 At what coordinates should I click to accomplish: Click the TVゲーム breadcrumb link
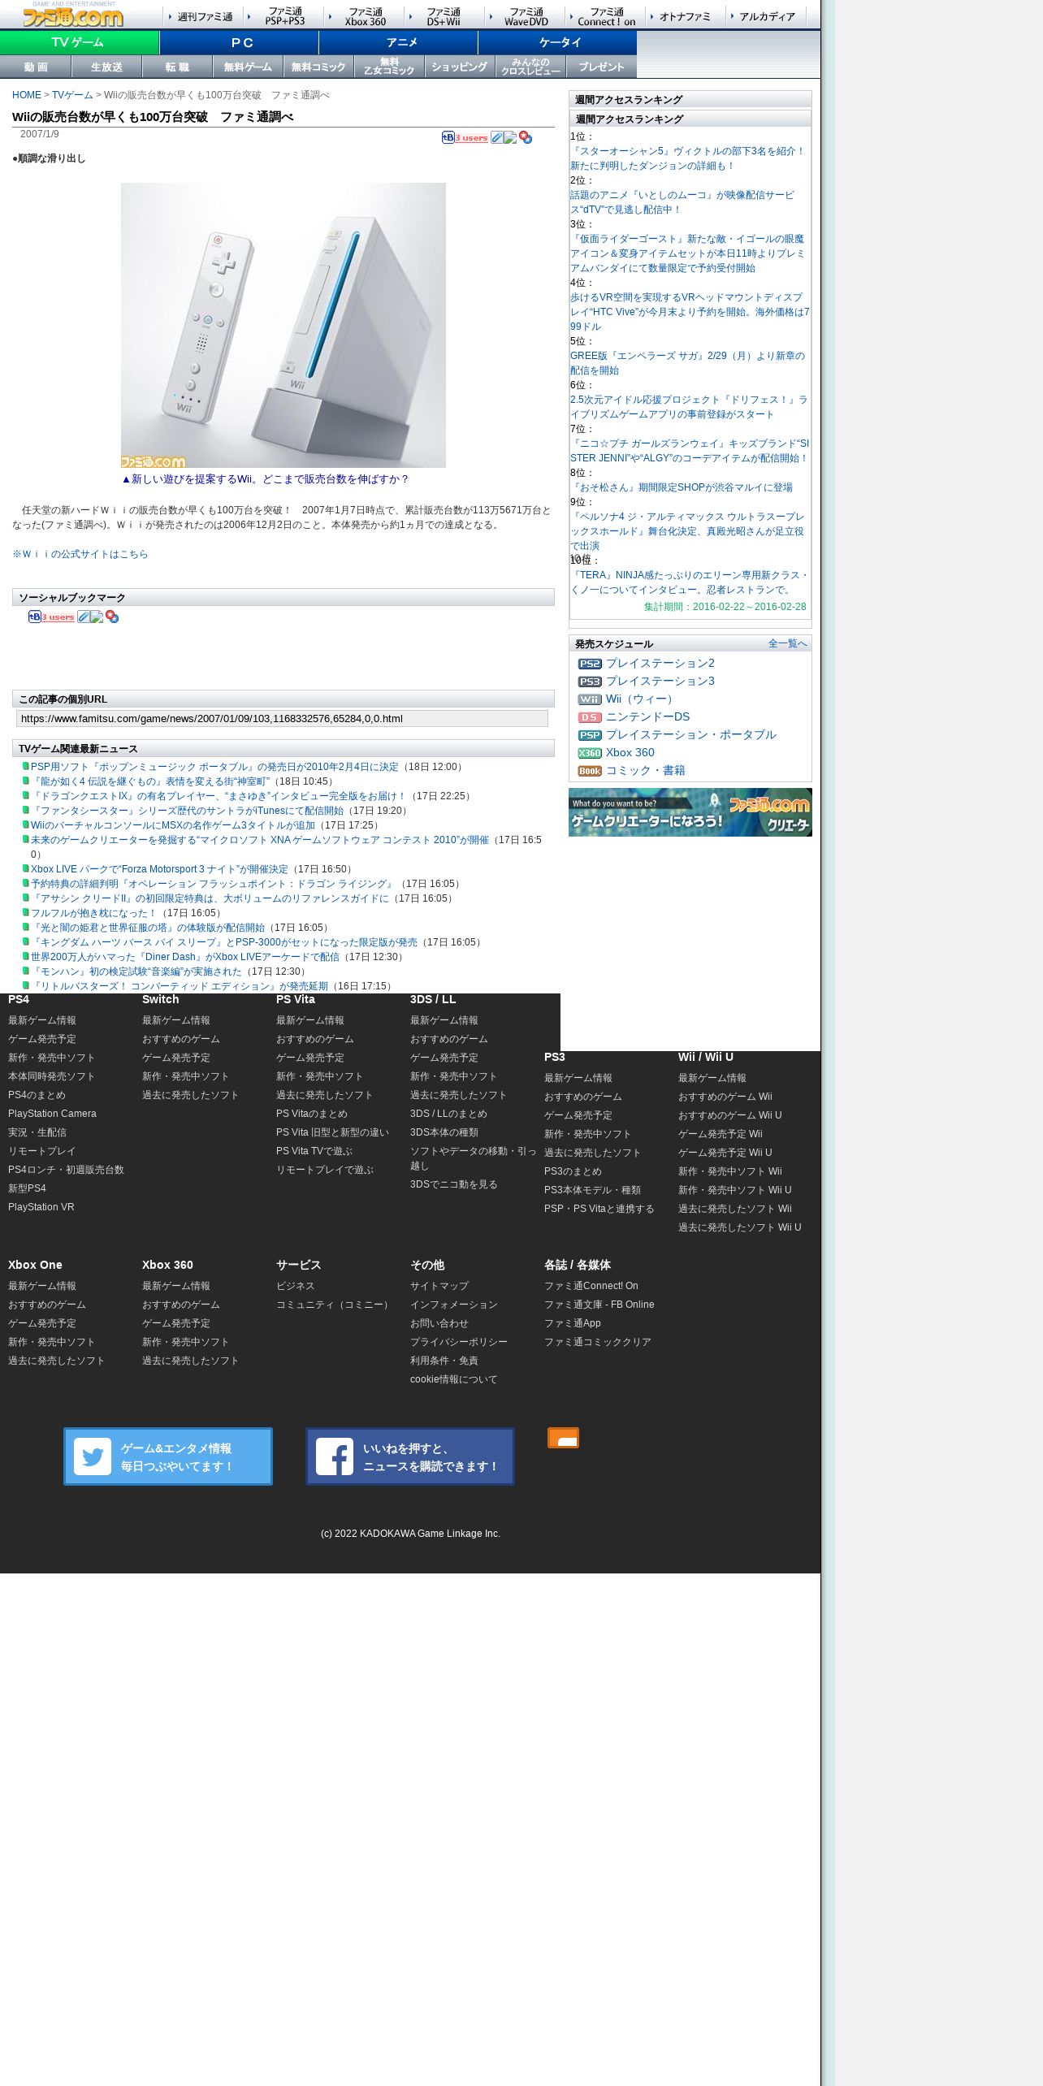click(72, 95)
